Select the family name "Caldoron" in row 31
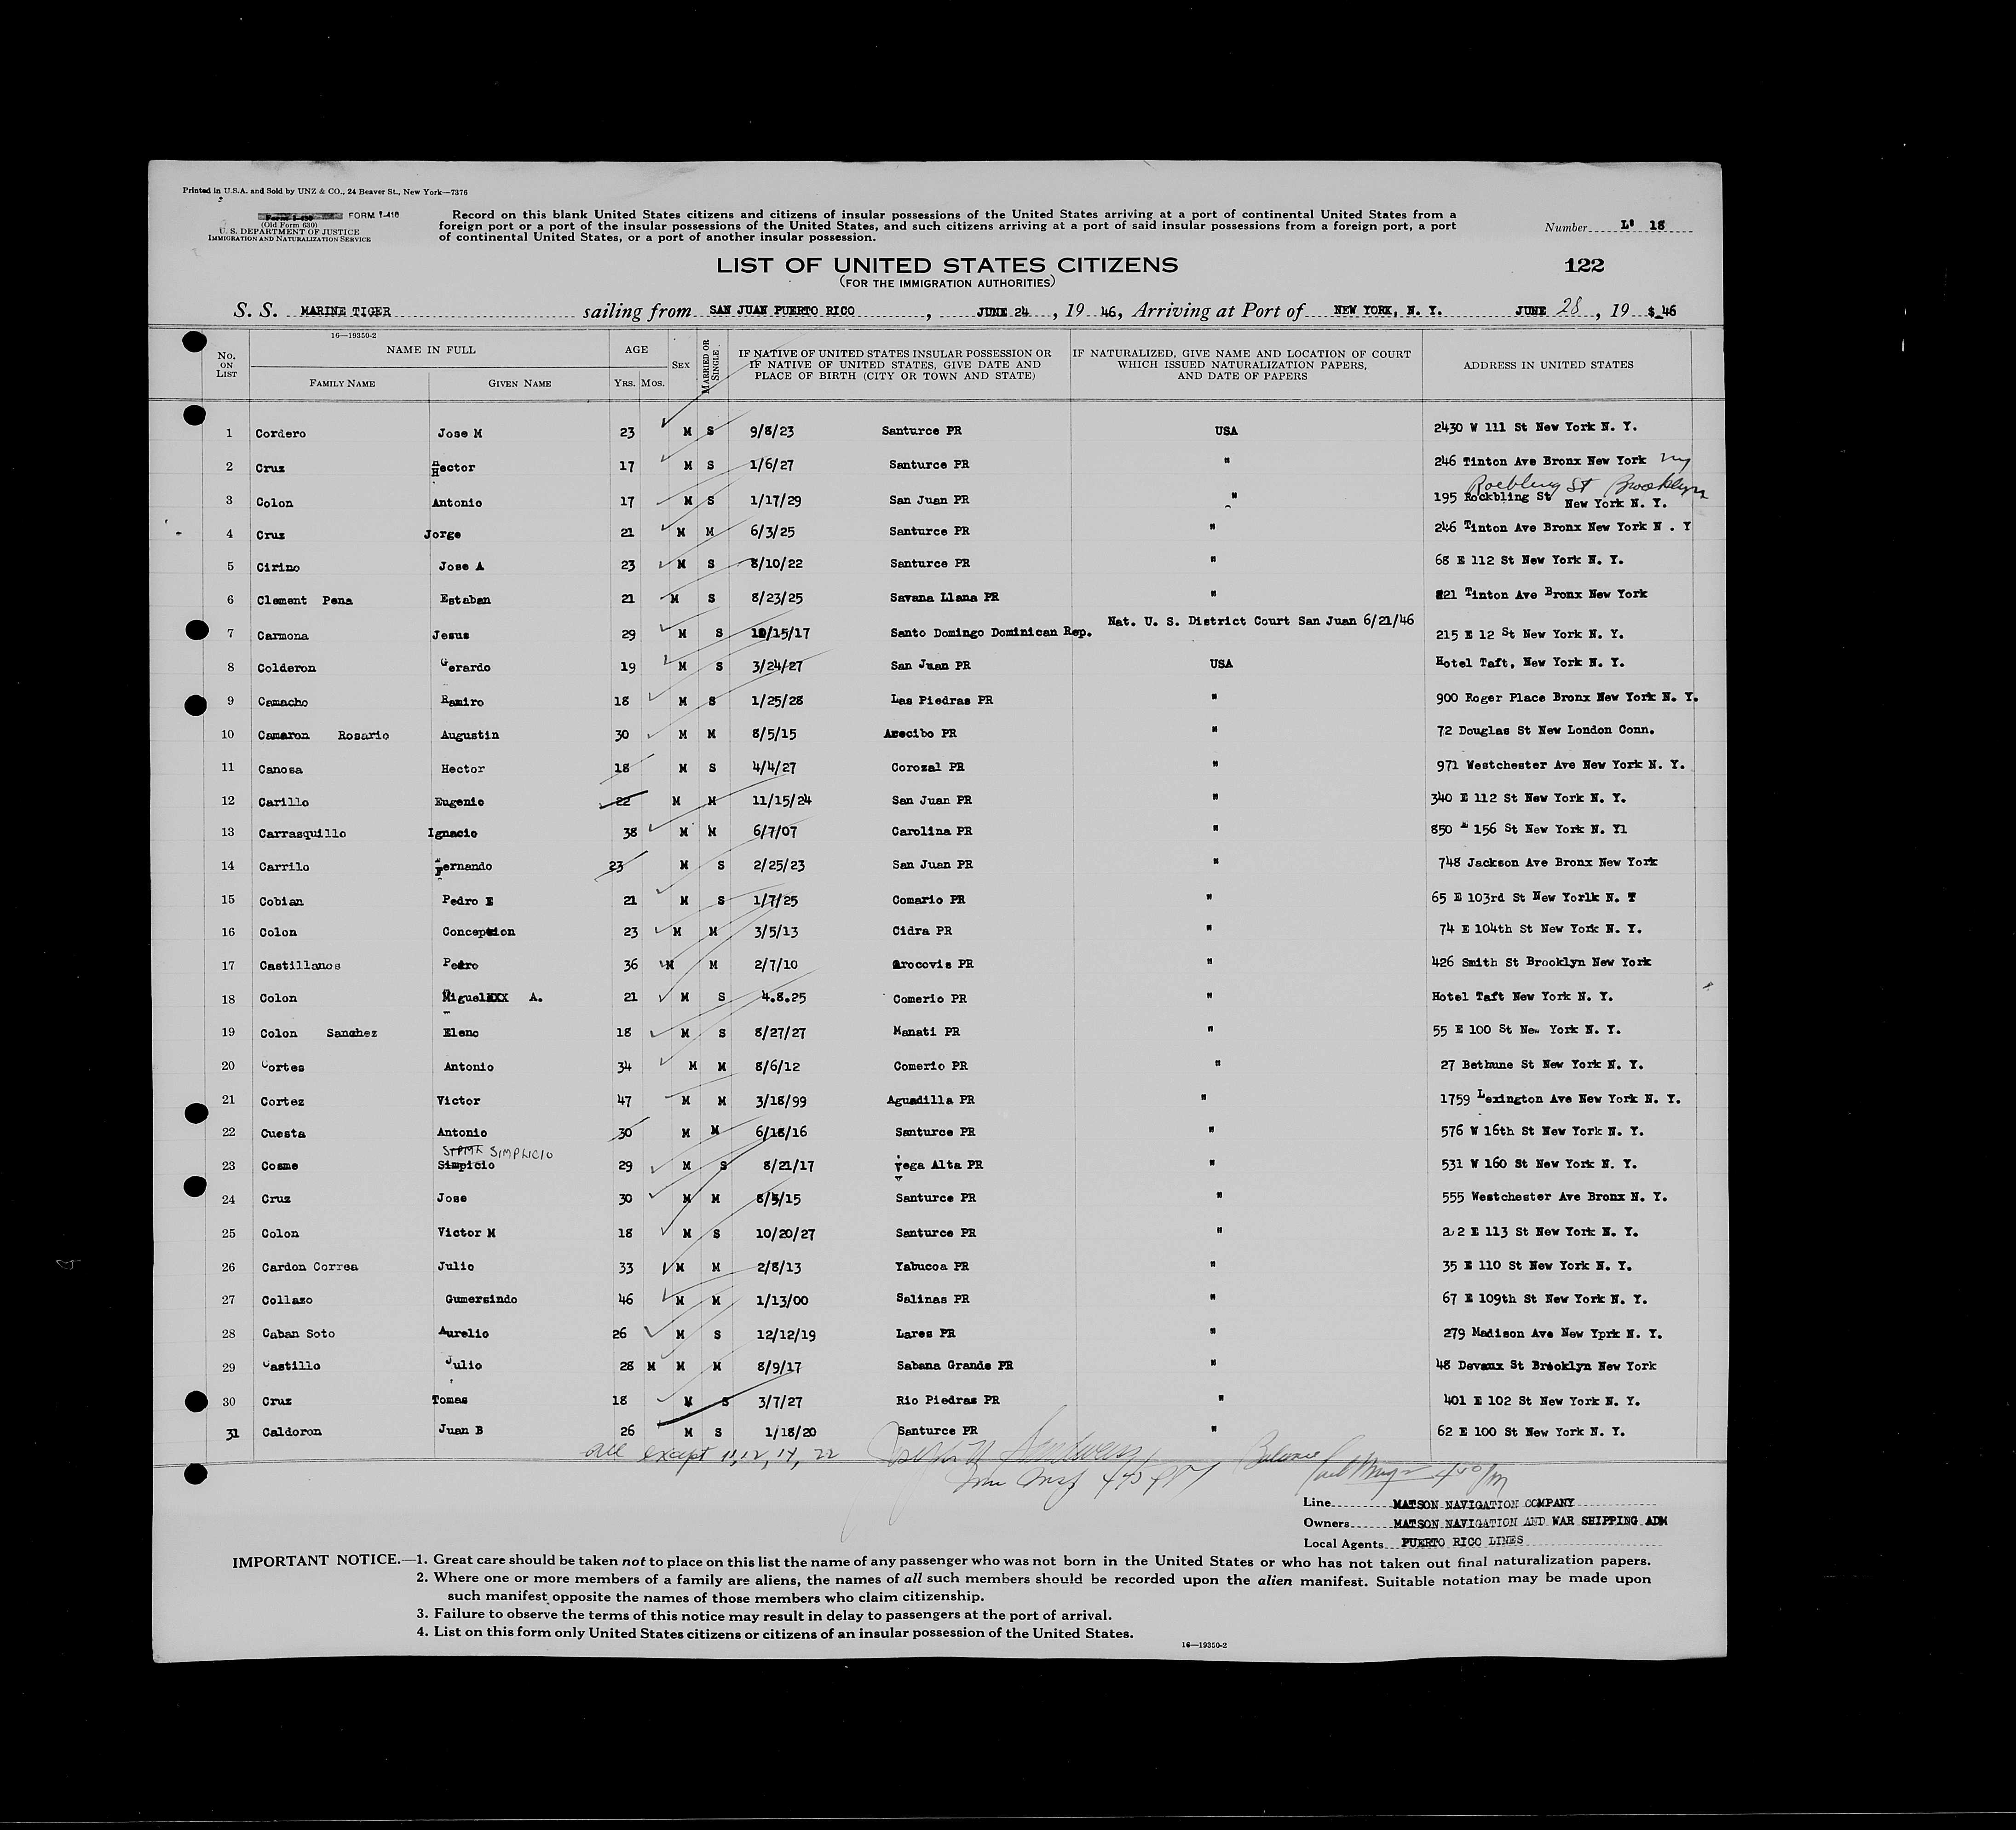The width and height of the screenshot is (2016, 1830). (291, 1431)
